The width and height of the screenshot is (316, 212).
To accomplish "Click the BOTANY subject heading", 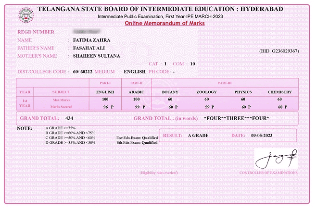I will point(170,92).
